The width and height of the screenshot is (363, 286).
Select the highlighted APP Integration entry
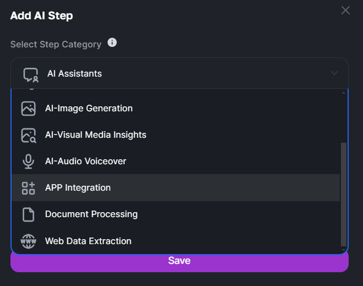click(176, 188)
